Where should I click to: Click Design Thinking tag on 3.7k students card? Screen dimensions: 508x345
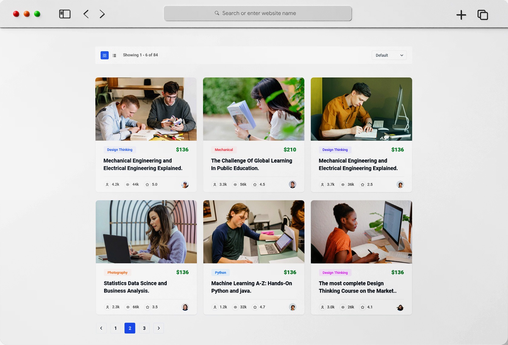pyautogui.click(x=335, y=150)
